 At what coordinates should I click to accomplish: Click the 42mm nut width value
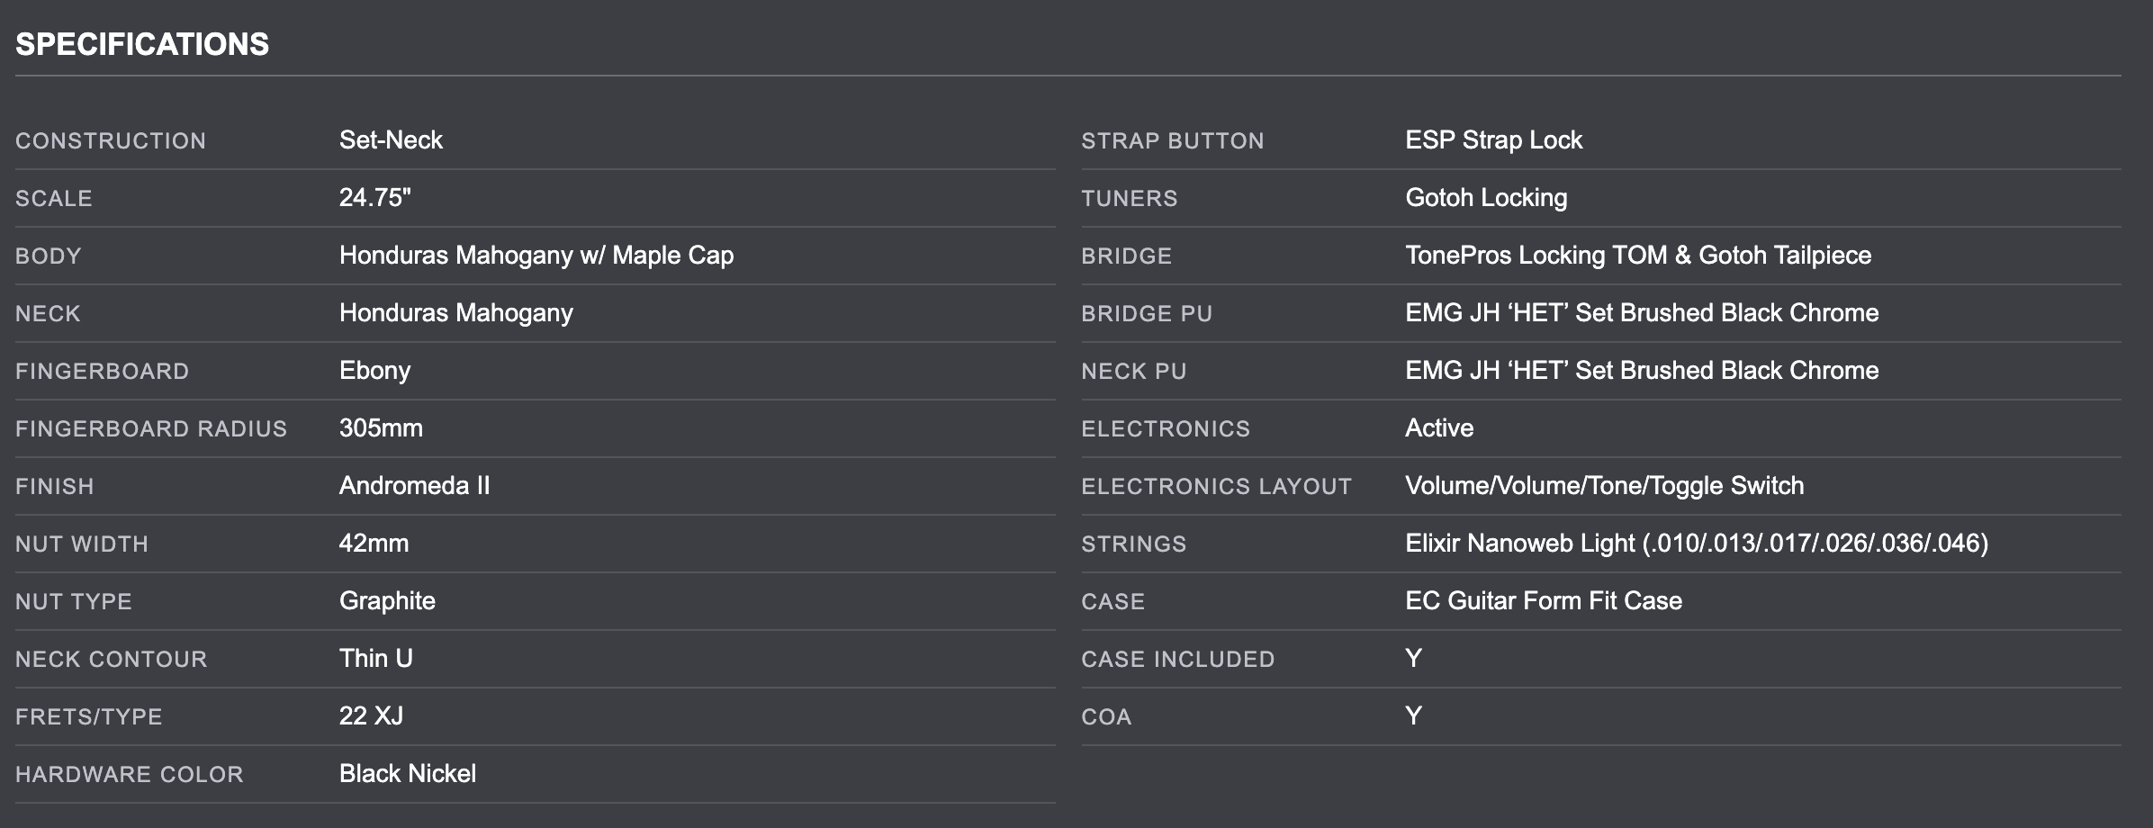pos(374,544)
